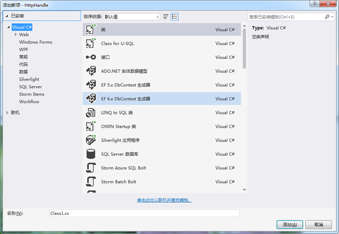This screenshot has width=339, height=234.
Task: Expand the 联机 online node
Action: click(x=7, y=113)
